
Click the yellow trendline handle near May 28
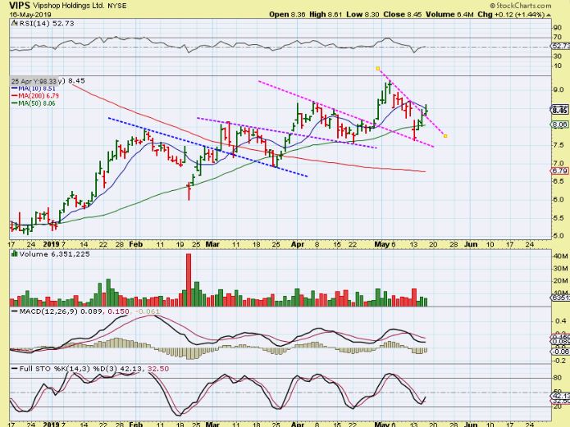(x=445, y=136)
